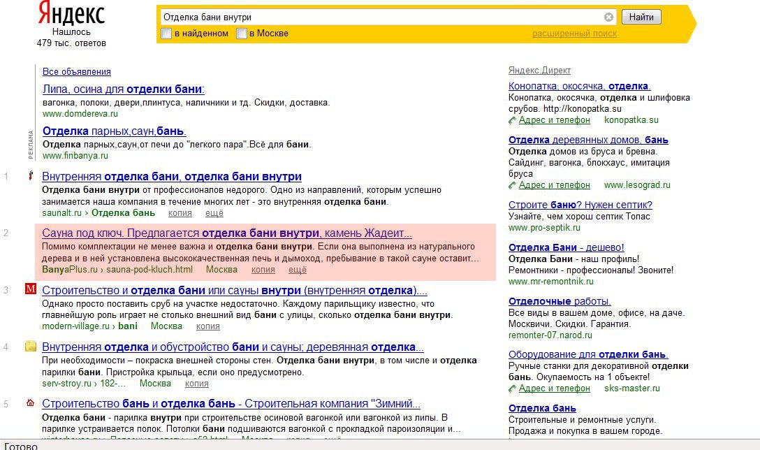Screen dimensions: 760x450
Task: Open ad 'Конопатка, окосячка, отделка'
Action: coord(579,87)
